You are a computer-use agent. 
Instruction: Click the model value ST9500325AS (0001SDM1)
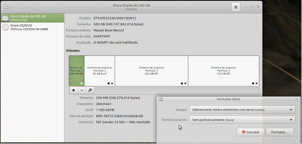(x=115, y=18)
